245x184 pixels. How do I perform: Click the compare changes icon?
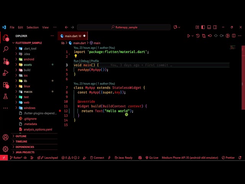[204, 36]
